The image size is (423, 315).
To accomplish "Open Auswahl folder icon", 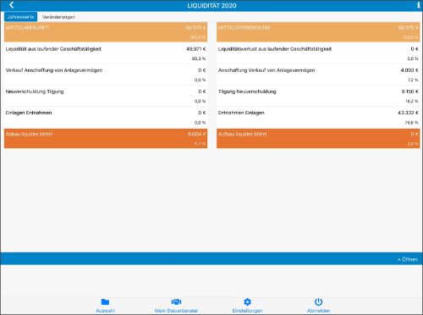I will 105,301.
